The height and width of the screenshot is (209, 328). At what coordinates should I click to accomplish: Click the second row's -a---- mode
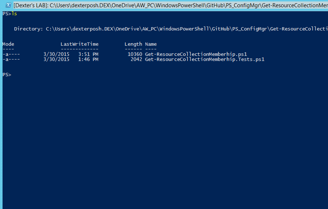click(11, 60)
